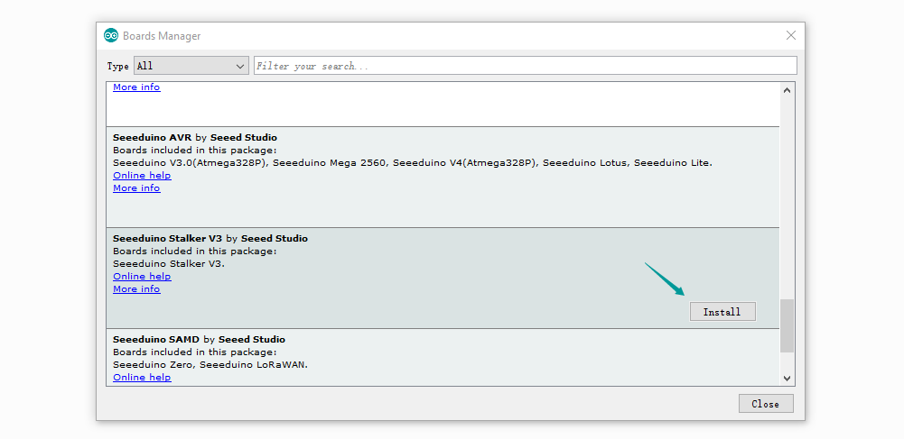Click the Boards Manager title text
This screenshot has width=904, height=439.
tap(162, 36)
